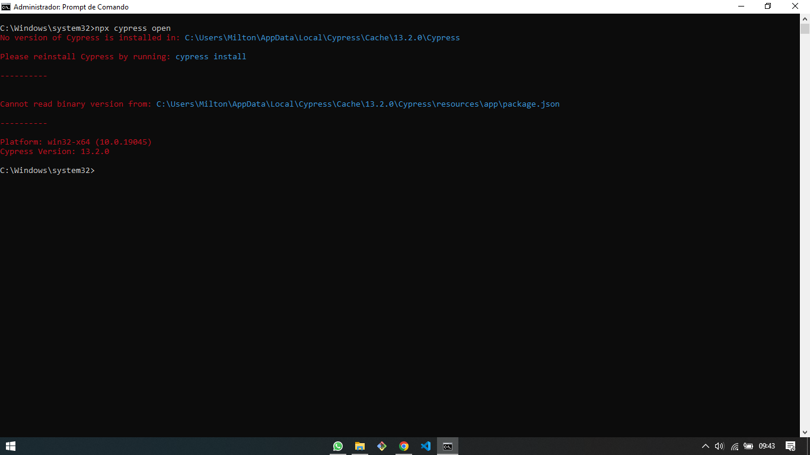Click 'No version of Cypress is installed in:' text
The width and height of the screenshot is (810, 455).
tap(90, 37)
